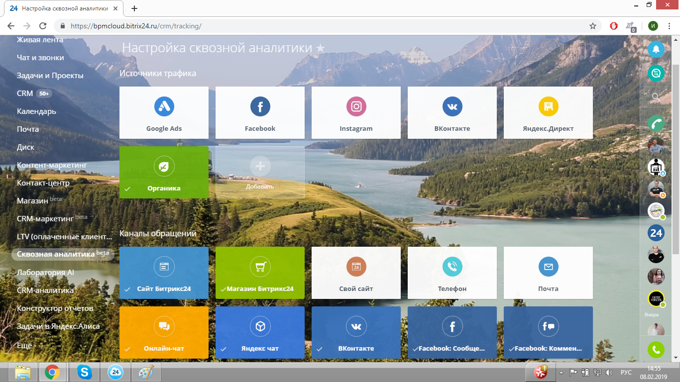The image size is (680, 382).
Task: Open Живая лента in the left menu
Action: tap(40, 40)
